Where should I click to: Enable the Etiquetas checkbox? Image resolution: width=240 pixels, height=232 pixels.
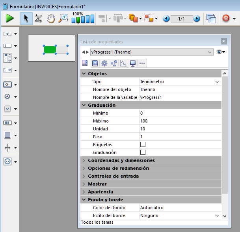click(x=143, y=145)
